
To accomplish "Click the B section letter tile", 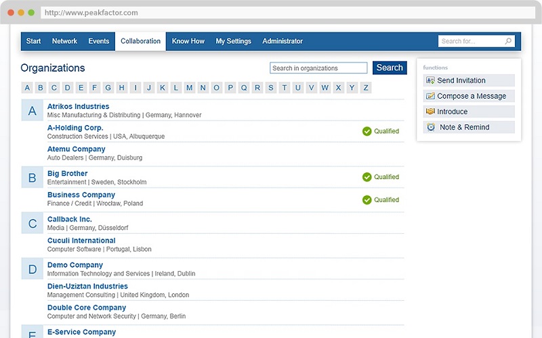I will 32,177.
